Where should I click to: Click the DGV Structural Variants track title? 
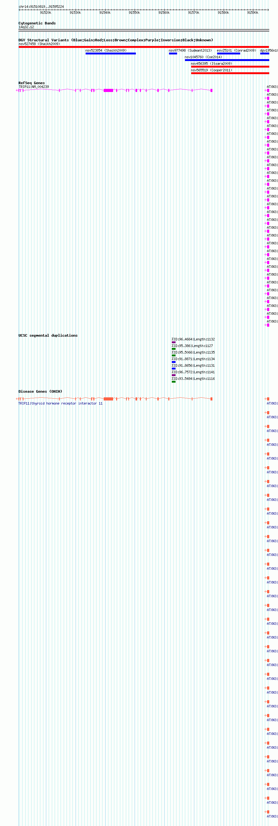(116, 40)
